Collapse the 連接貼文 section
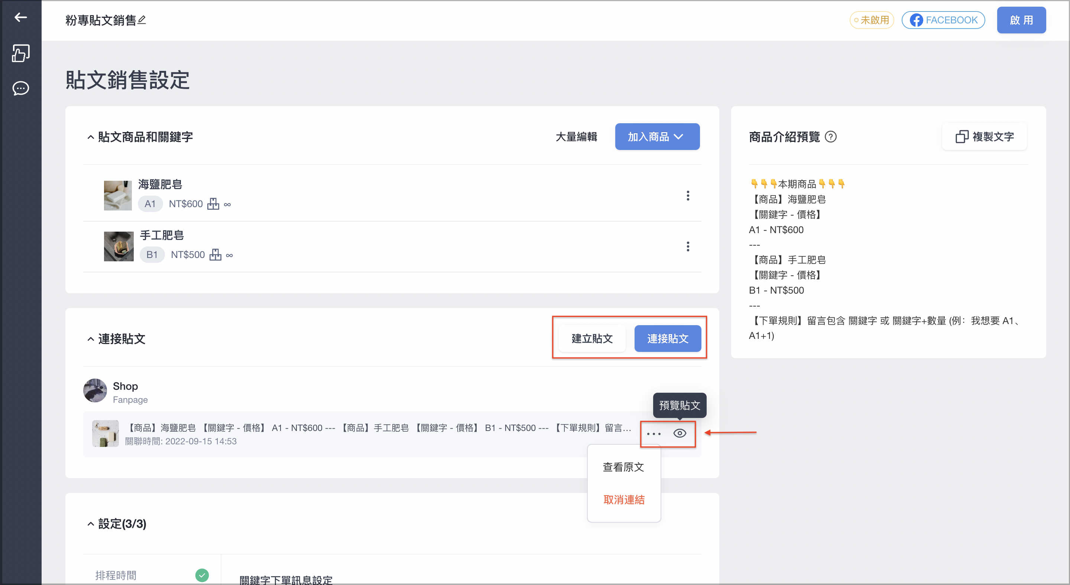1070x585 pixels. (91, 339)
